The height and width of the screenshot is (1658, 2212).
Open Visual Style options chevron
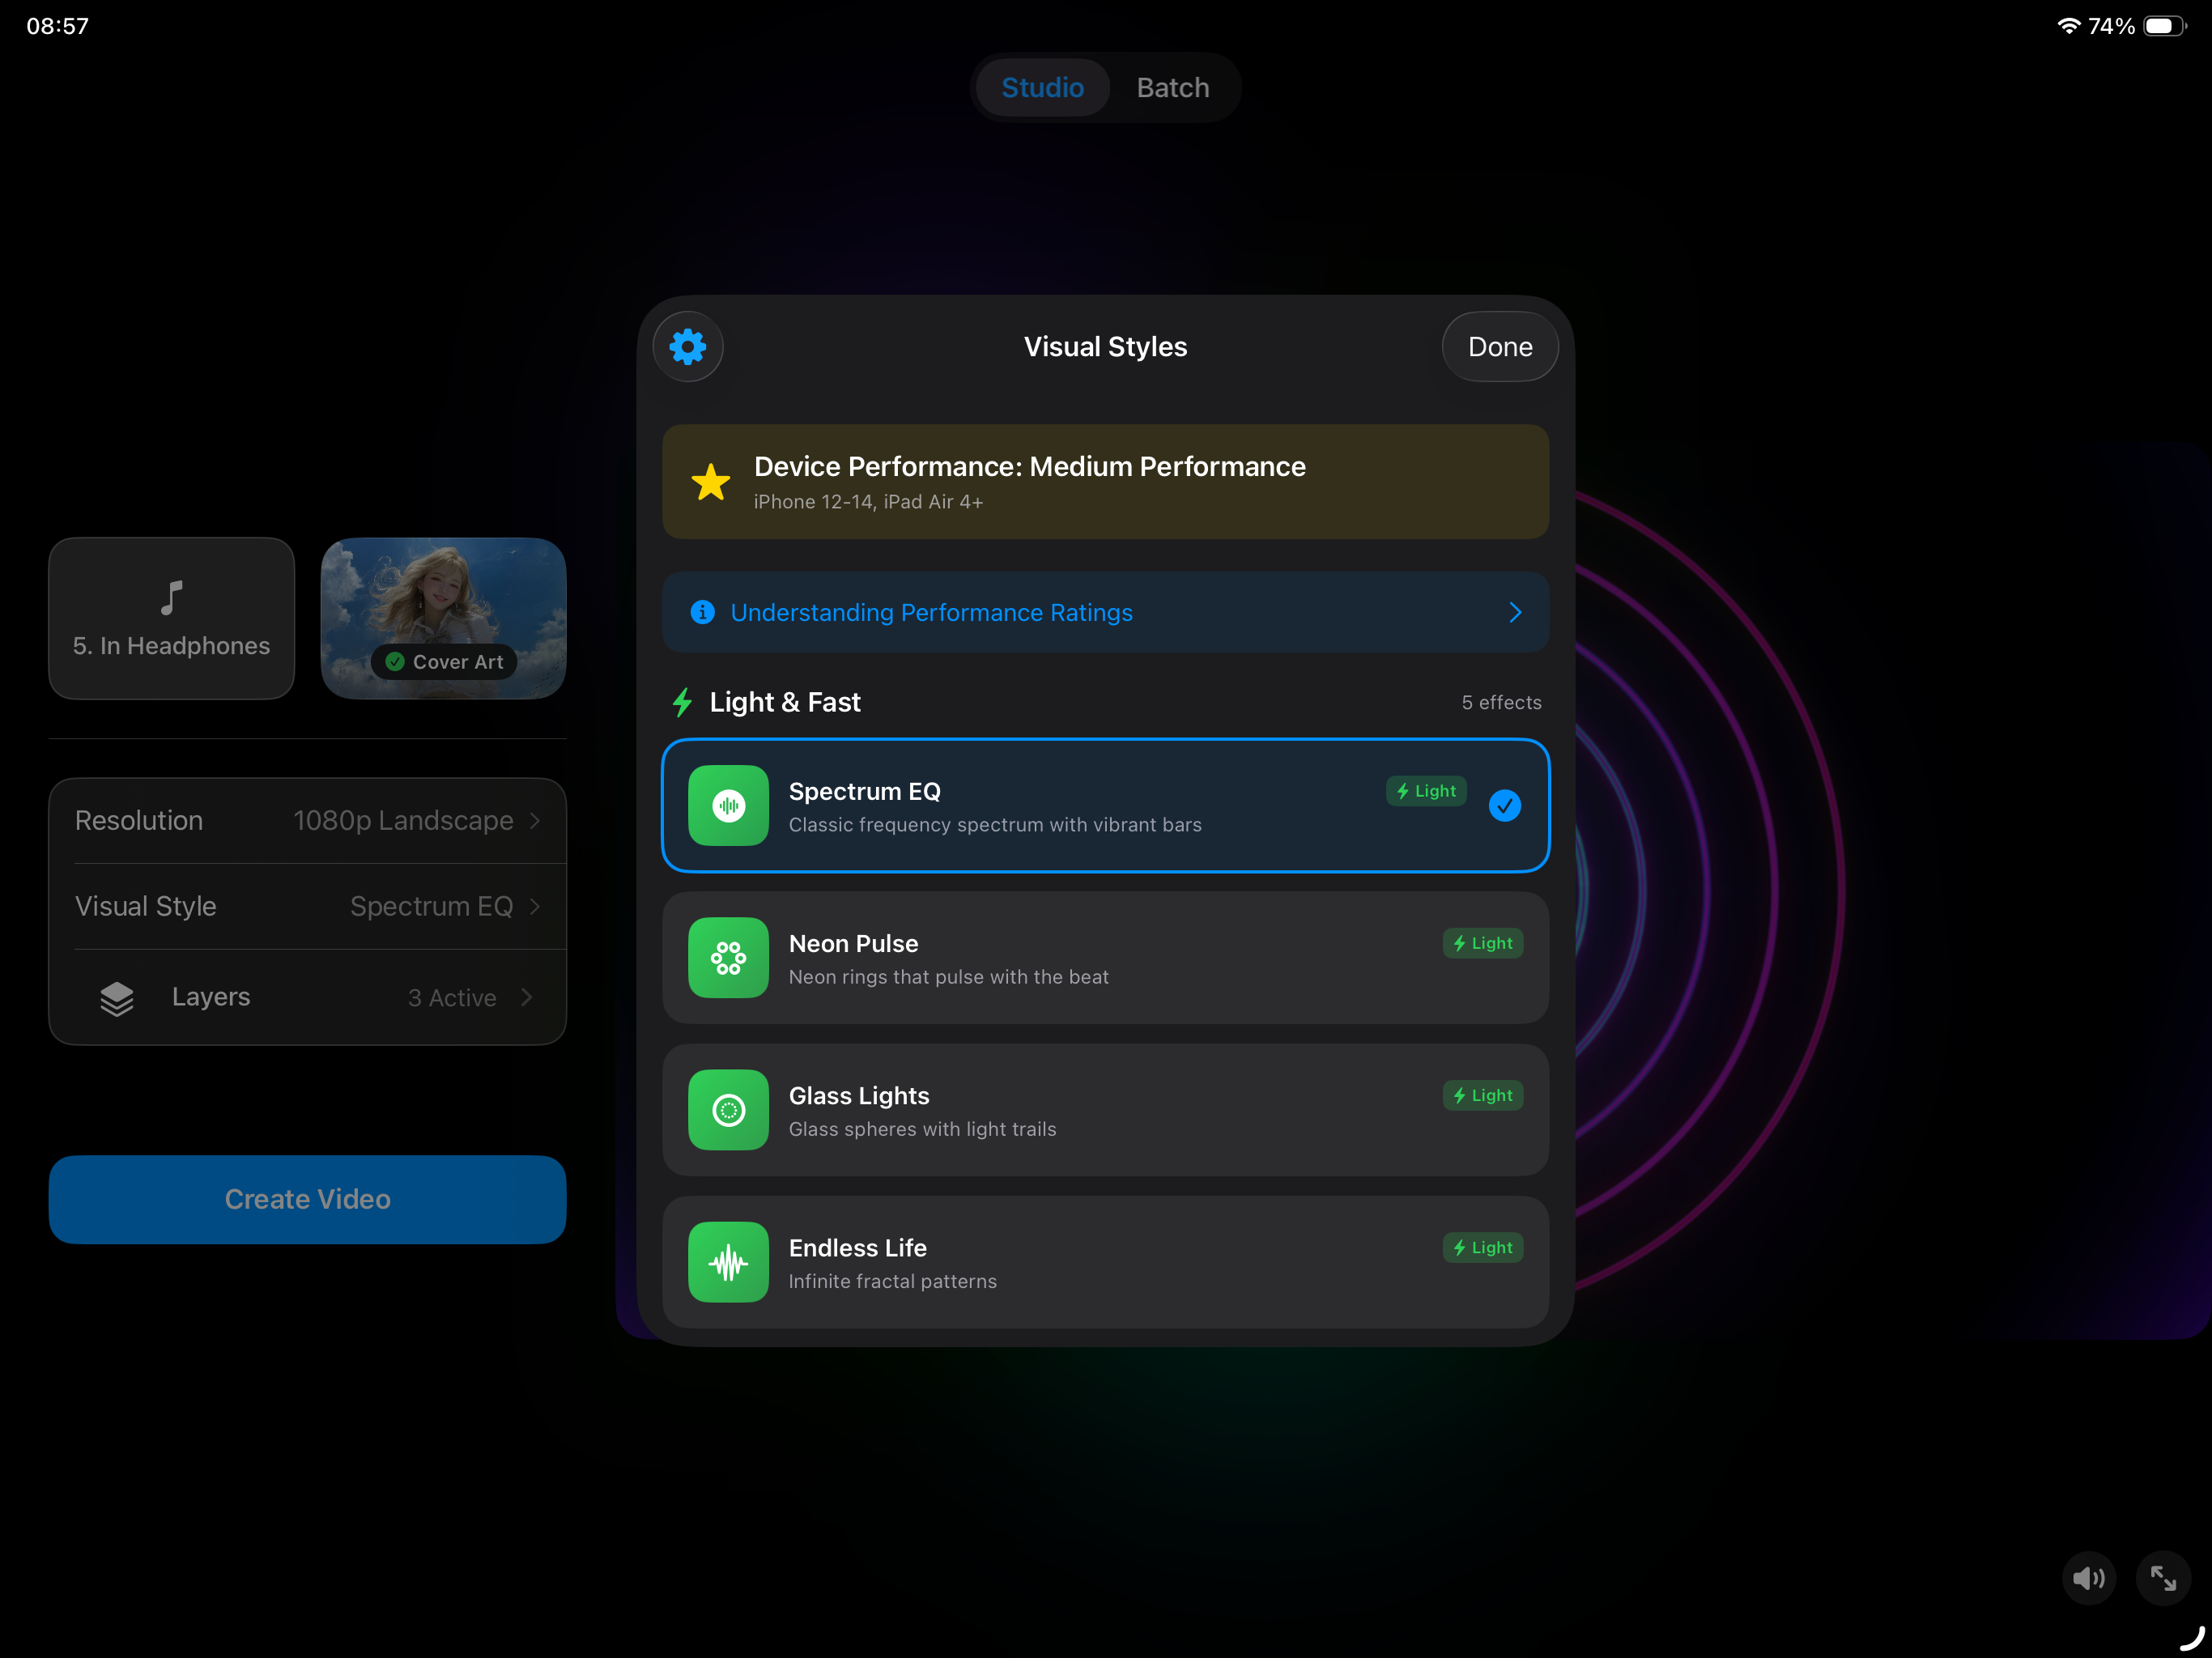coord(535,907)
